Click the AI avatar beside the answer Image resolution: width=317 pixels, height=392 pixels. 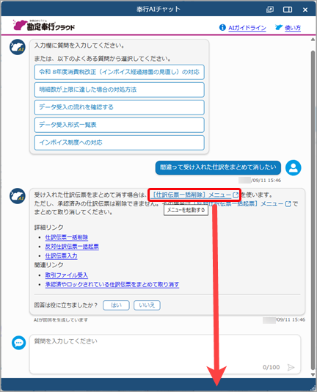[18, 196]
